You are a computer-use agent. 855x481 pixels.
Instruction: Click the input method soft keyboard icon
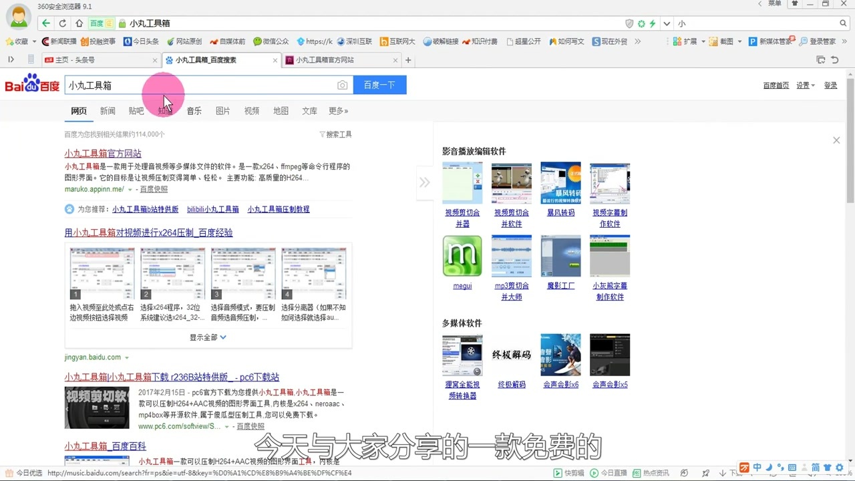793,467
